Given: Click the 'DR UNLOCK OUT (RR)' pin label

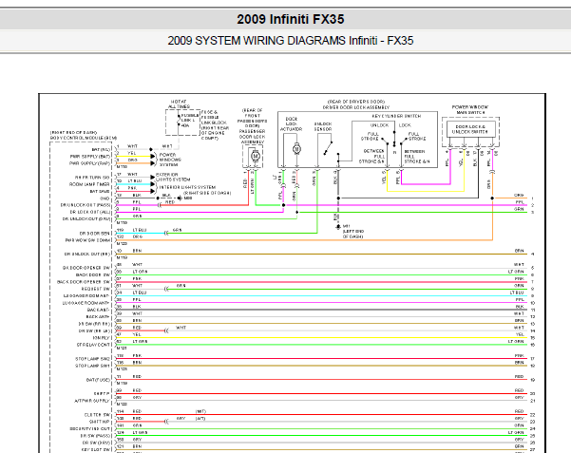Looking at the screenshot, I should tap(87, 255).
